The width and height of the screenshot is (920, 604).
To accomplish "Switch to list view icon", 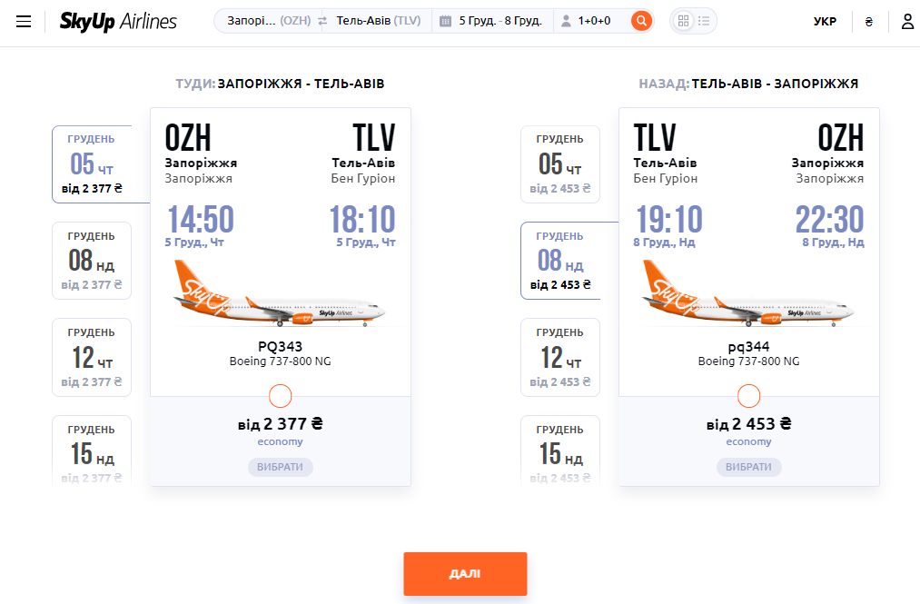I will click(x=704, y=21).
